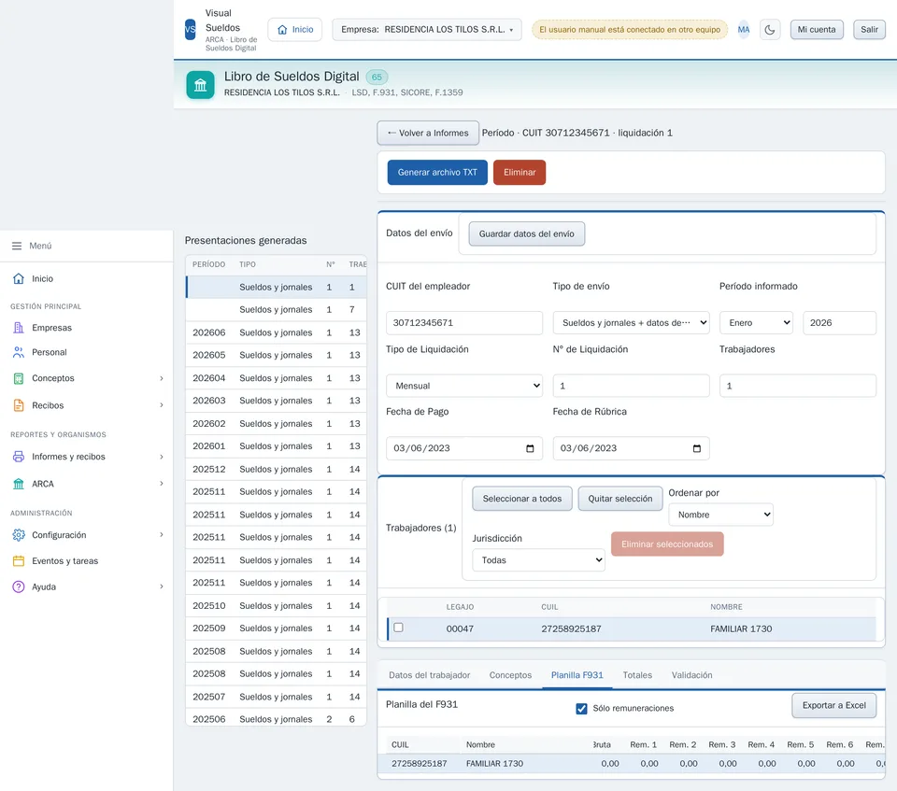Select the 202606 Sueldos y jornales row
Viewport: 897px width, 791px height.
277,332
